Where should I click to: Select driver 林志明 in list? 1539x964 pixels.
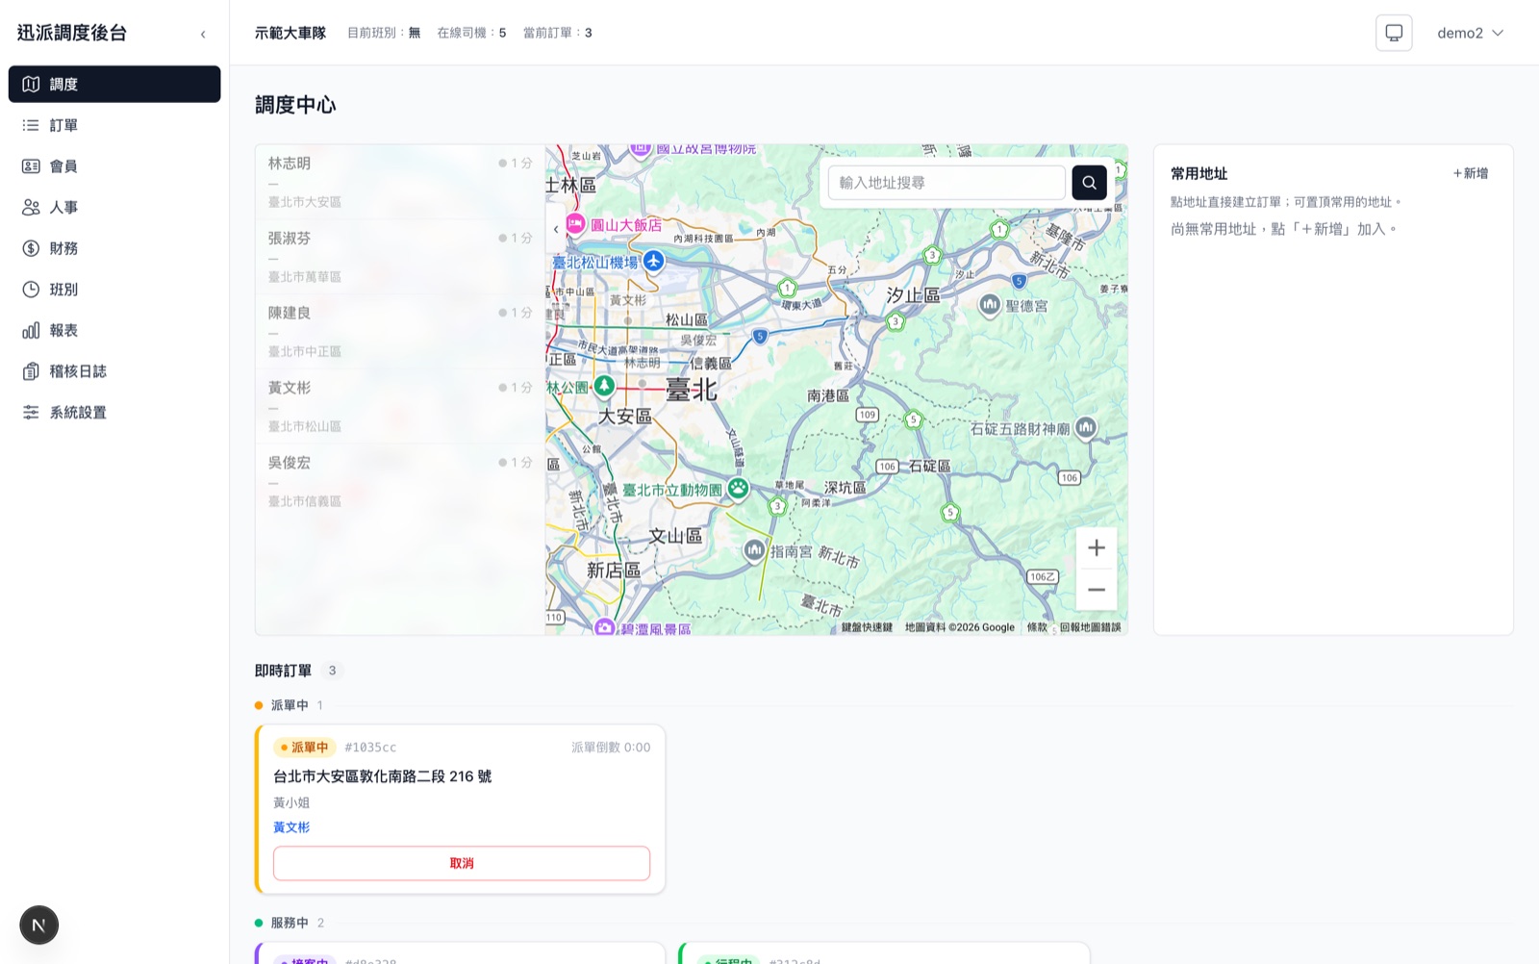tap(400, 182)
